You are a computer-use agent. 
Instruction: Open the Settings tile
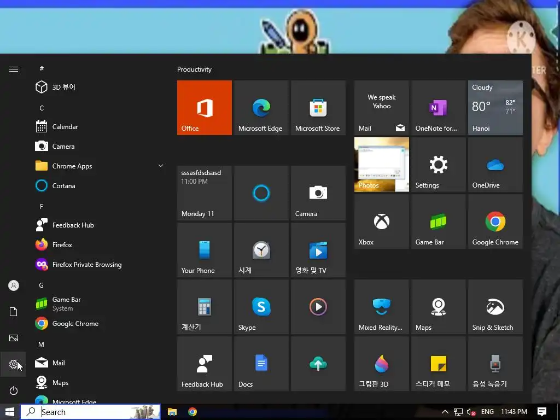tap(438, 165)
